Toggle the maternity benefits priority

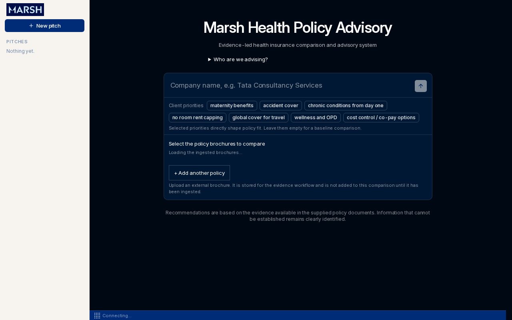tap(232, 106)
